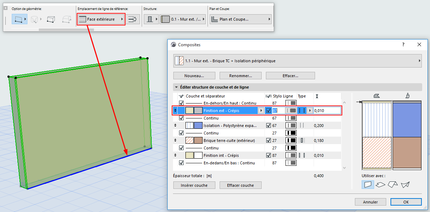Open the Plan et Coupe dropdown

point(240,19)
